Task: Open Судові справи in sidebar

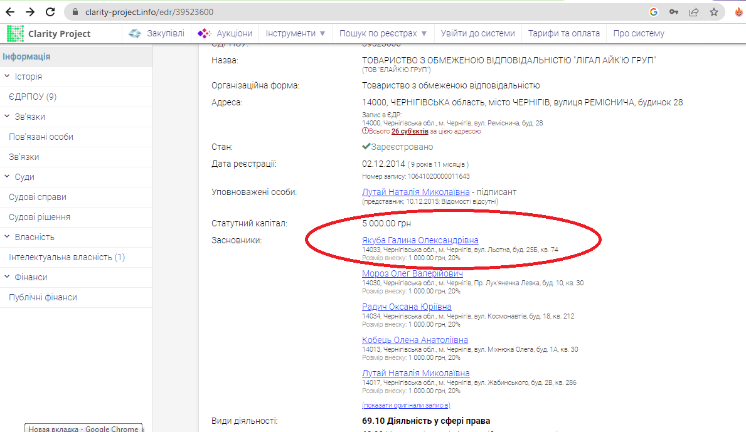Action: pos(38,197)
